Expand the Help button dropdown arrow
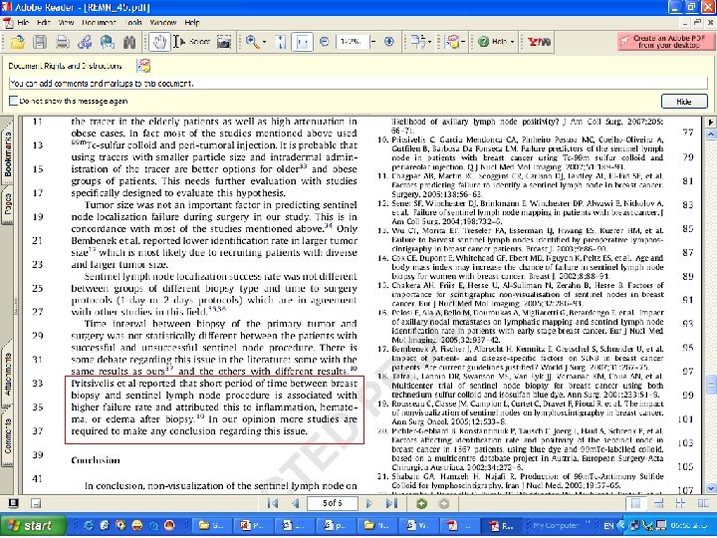The width and height of the screenshot is (717, 538). pyautogui.click(x=512, y=42)
